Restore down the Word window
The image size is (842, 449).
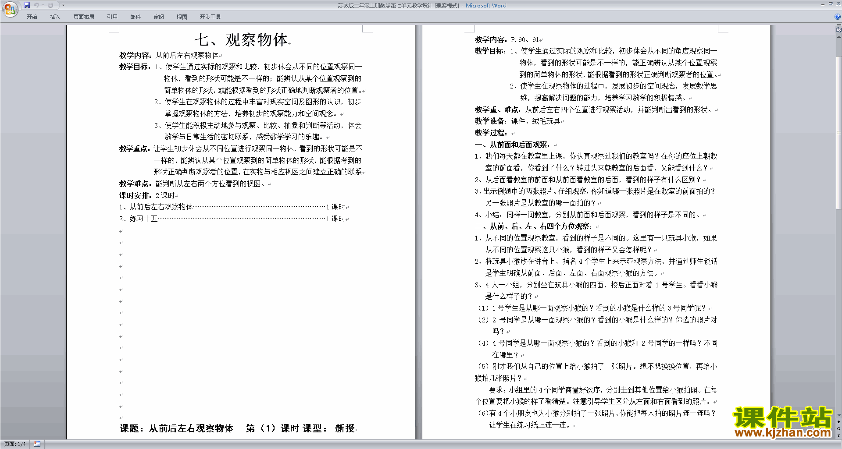click(x=831, y=4)
